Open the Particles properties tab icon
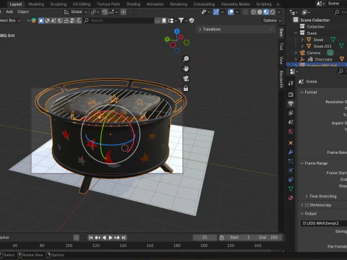Viewport: 347px width, 260px height. pos(291,161)
